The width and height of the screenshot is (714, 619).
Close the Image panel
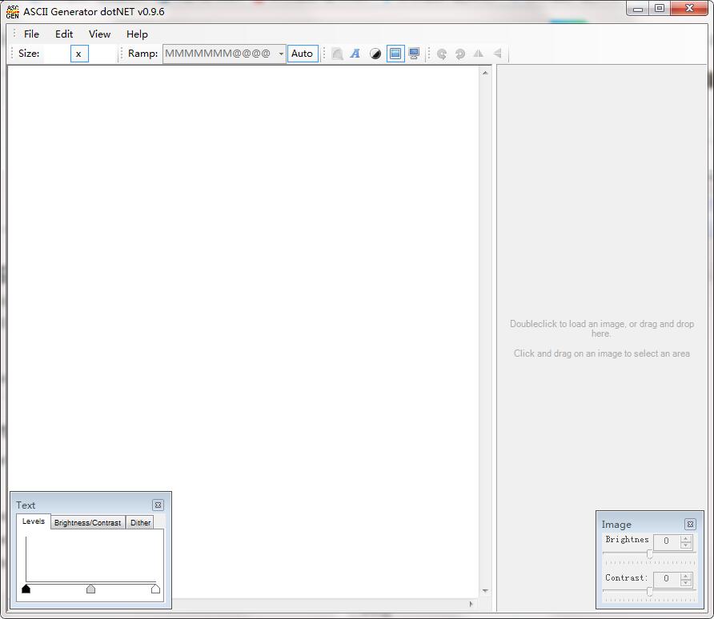(690, 524)
